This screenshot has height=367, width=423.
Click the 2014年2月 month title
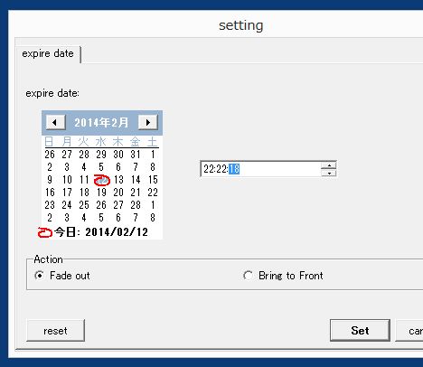click(x=101, y=123)
